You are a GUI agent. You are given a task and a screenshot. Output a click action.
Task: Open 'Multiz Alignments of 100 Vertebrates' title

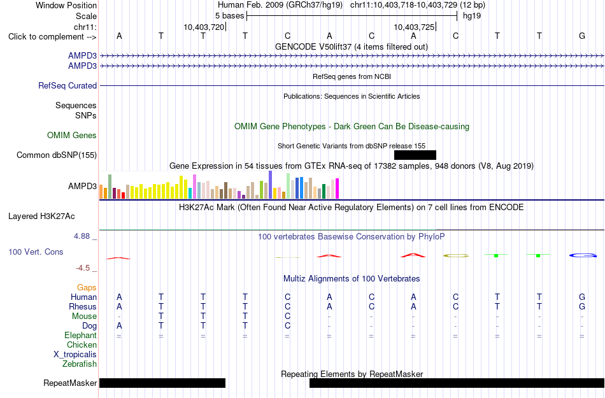coord(352,278)
